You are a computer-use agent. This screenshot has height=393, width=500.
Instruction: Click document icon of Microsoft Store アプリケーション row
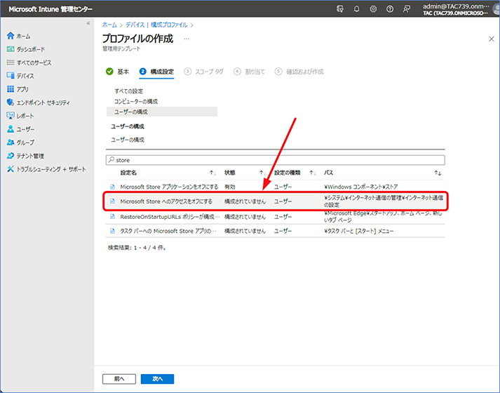(x=112, y=187)
